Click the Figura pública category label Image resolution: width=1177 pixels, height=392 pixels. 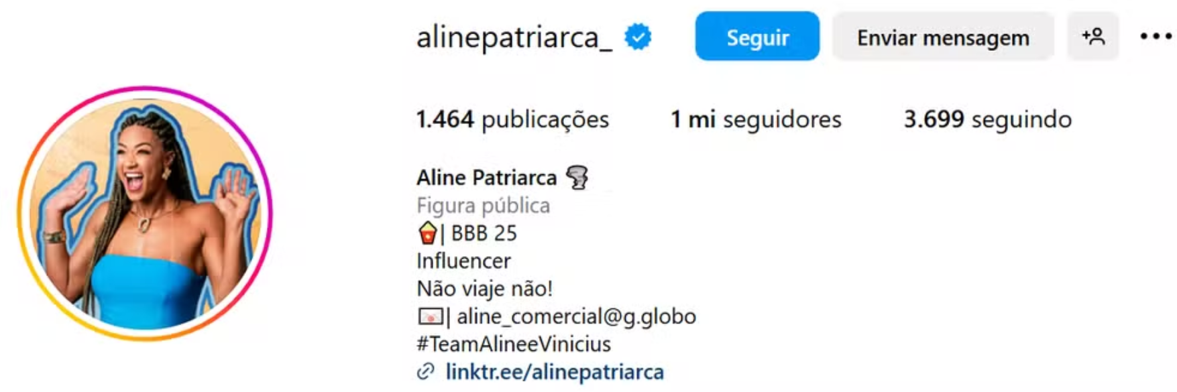483,205
